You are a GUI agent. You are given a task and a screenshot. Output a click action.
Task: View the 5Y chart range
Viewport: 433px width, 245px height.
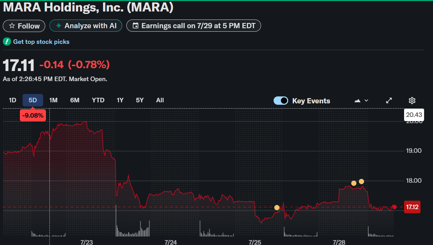pos(140,100)
